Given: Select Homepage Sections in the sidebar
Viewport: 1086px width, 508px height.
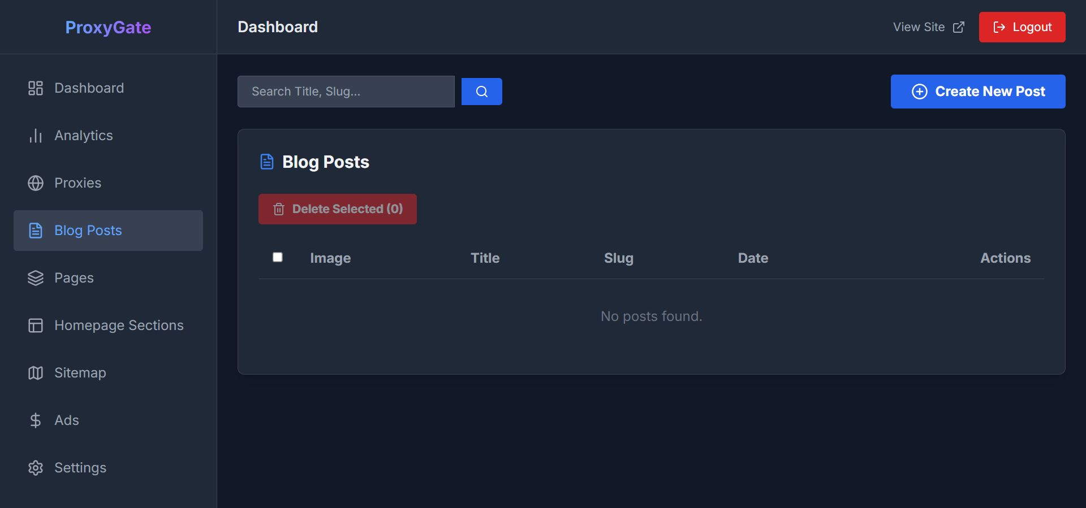Looking at the screenshot, I should 119,325.
